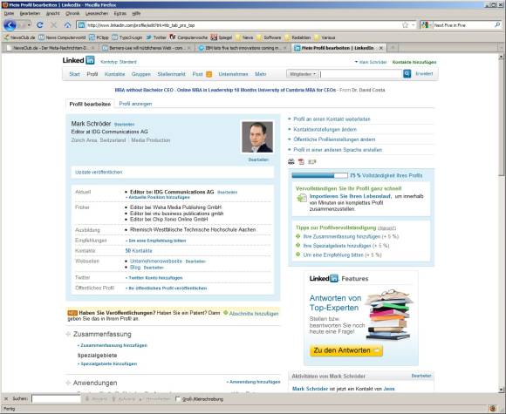Print the profile via printer icon
Screen dimensions: 506x414
click(291, 161)
